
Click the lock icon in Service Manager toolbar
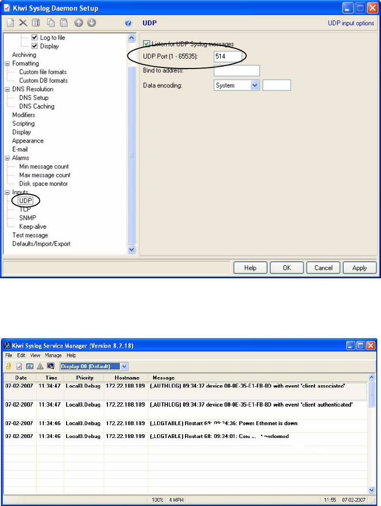(x=9, y=366)
